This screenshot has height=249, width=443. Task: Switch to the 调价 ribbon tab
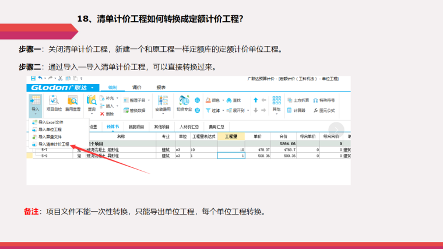pos(137,87)
